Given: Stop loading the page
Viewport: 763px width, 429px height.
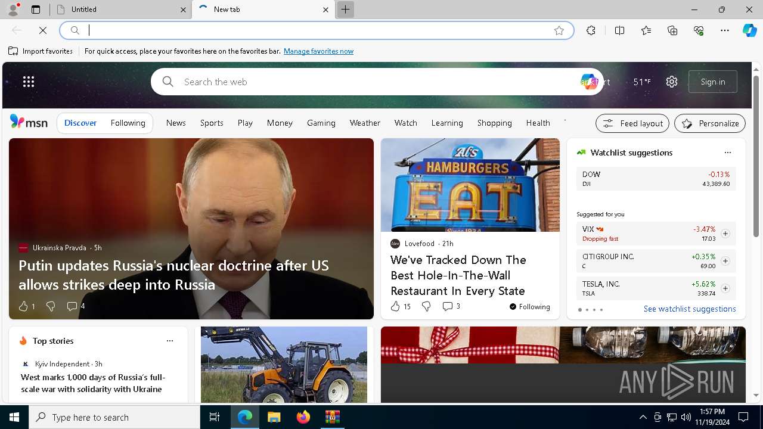Looking at the screenshot, I should click(x=43, y=30).
